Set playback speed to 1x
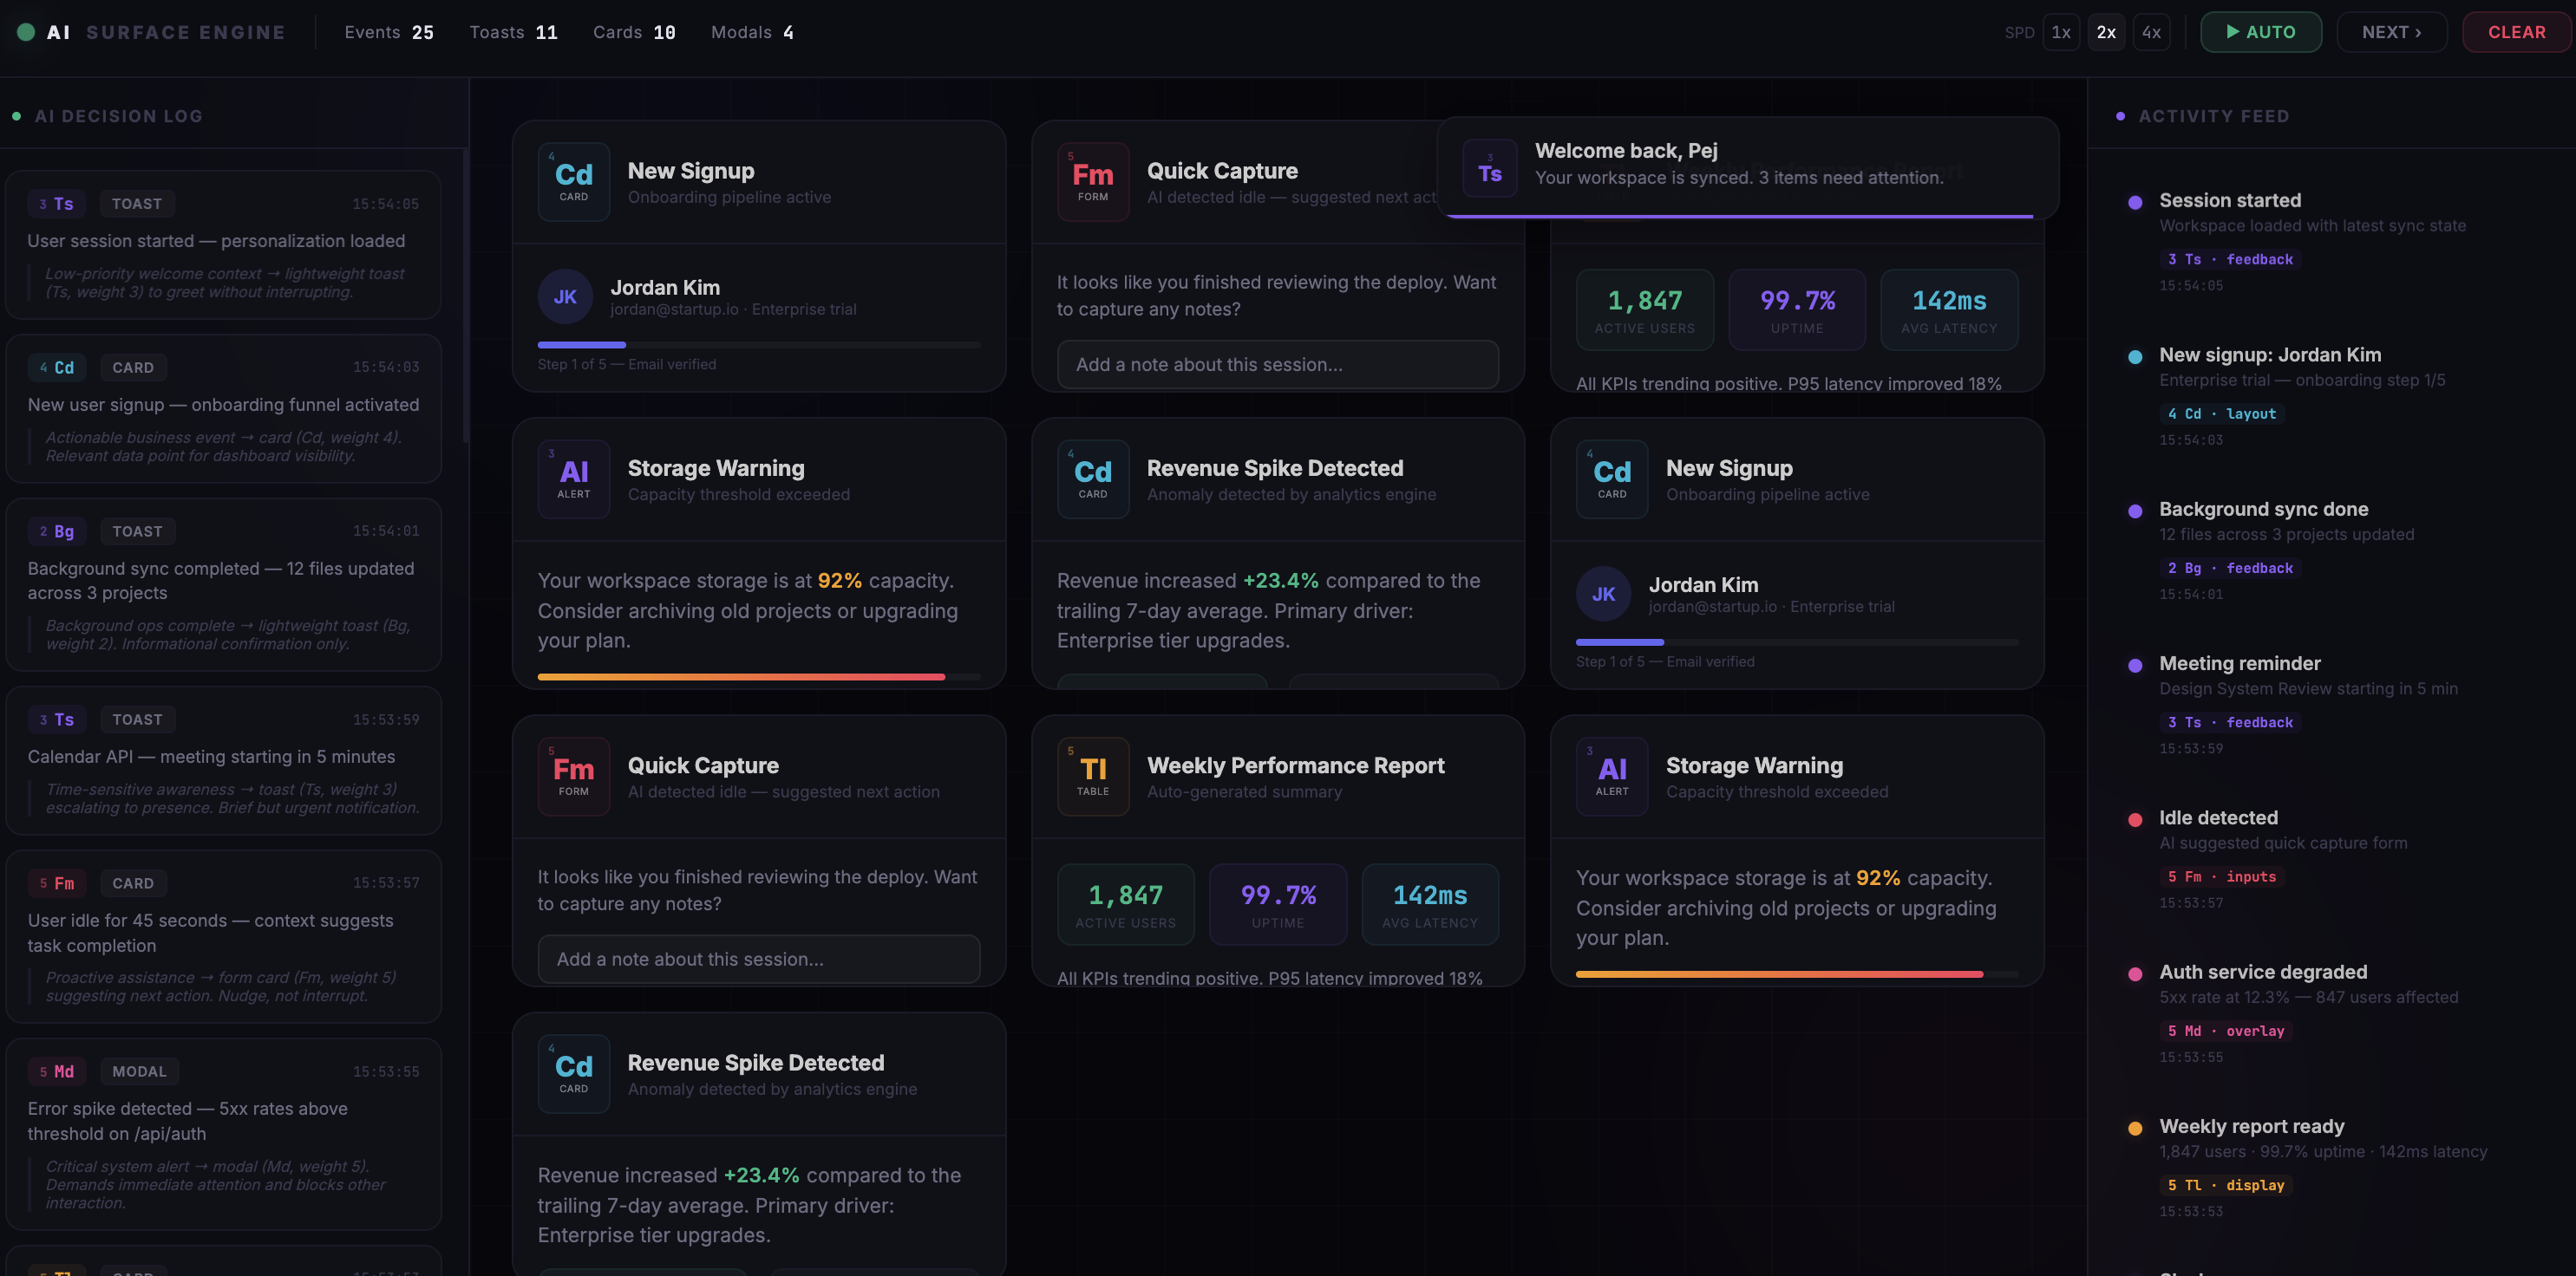 (2061, 32)
